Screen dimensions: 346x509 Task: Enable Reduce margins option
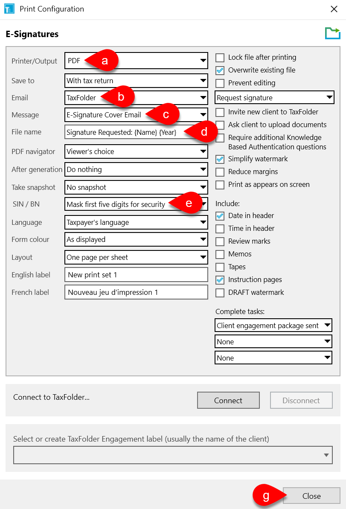click(220, 172)
